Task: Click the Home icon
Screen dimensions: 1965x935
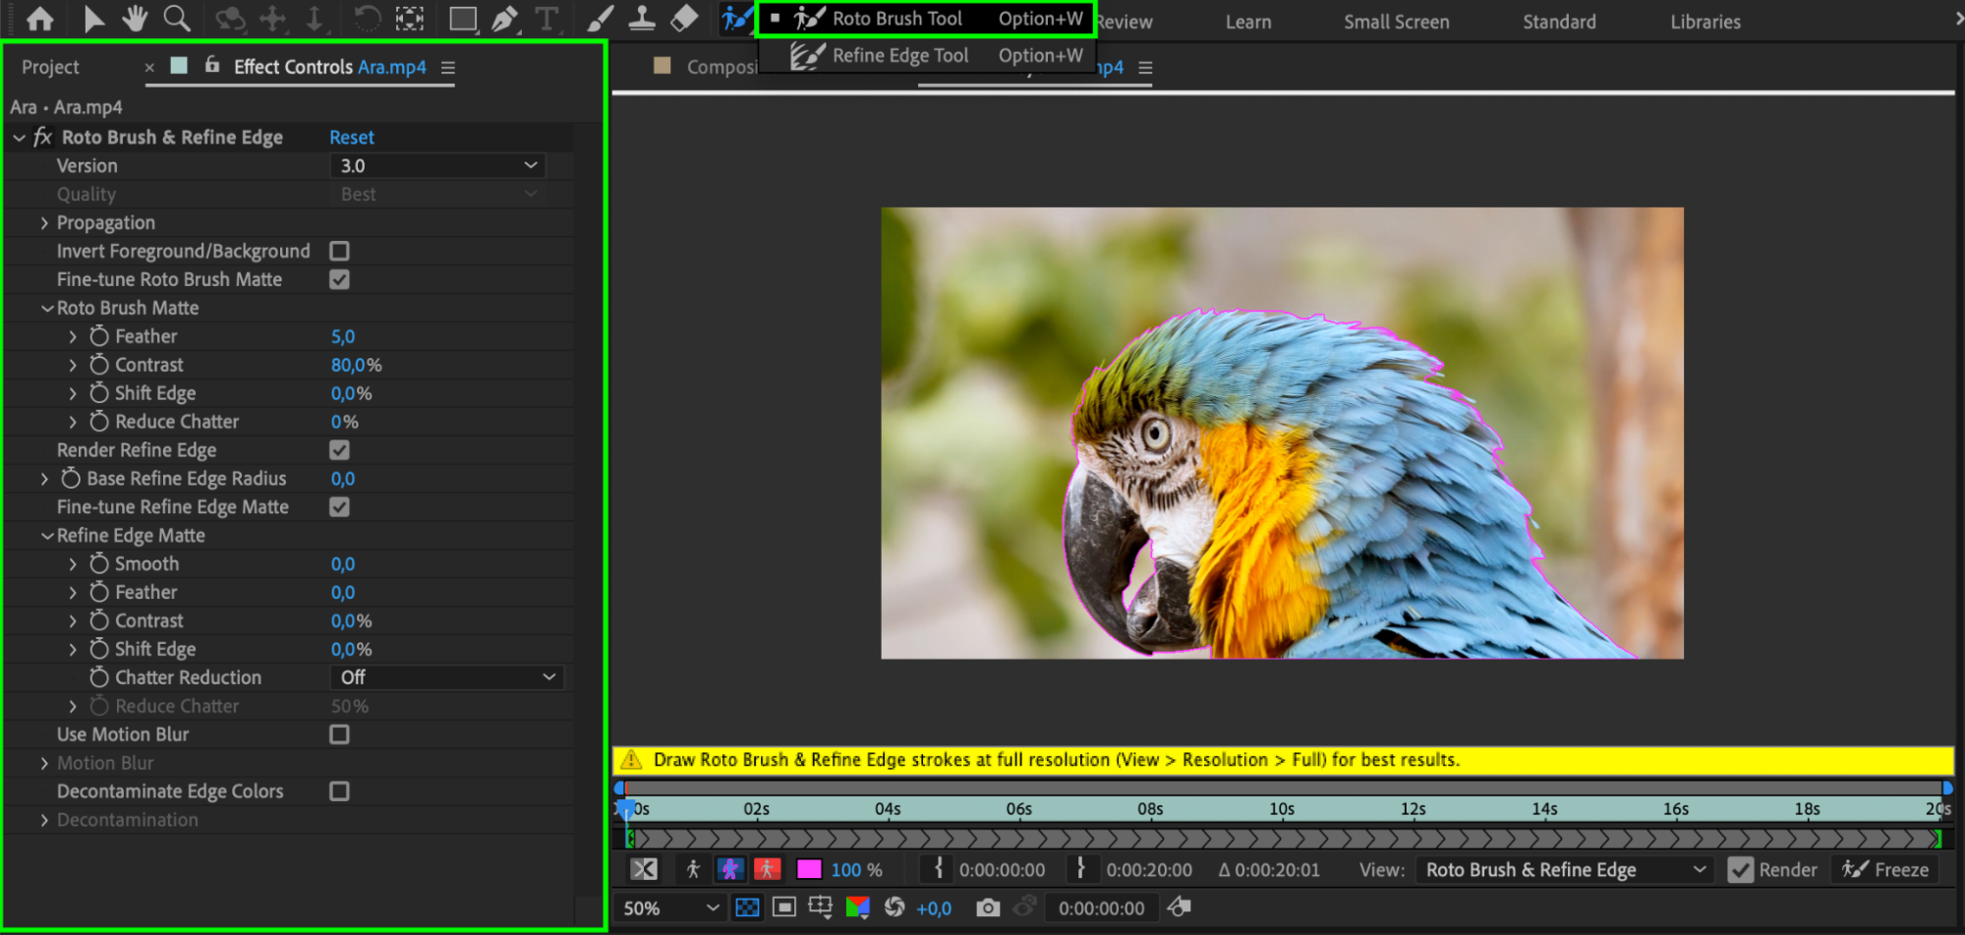Action: pos(40,19)
